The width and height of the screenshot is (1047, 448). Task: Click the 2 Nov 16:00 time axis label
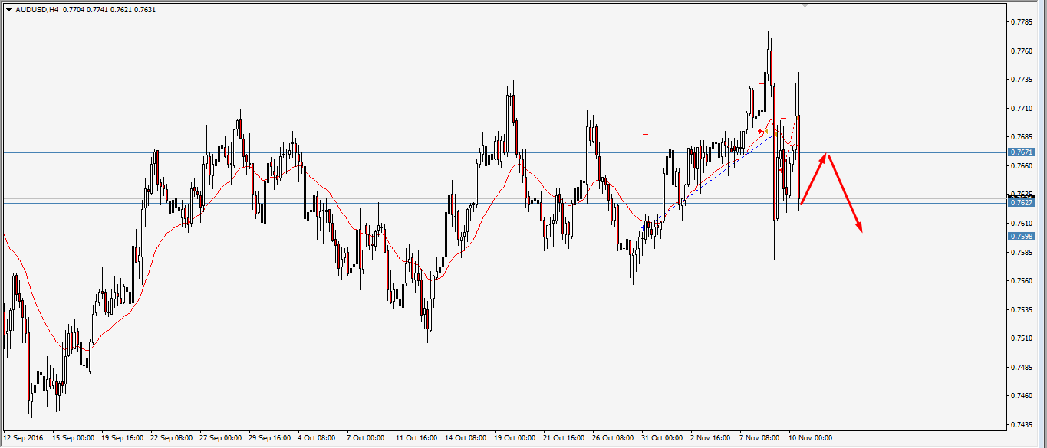pyautogui.click(x=710, y=439)
